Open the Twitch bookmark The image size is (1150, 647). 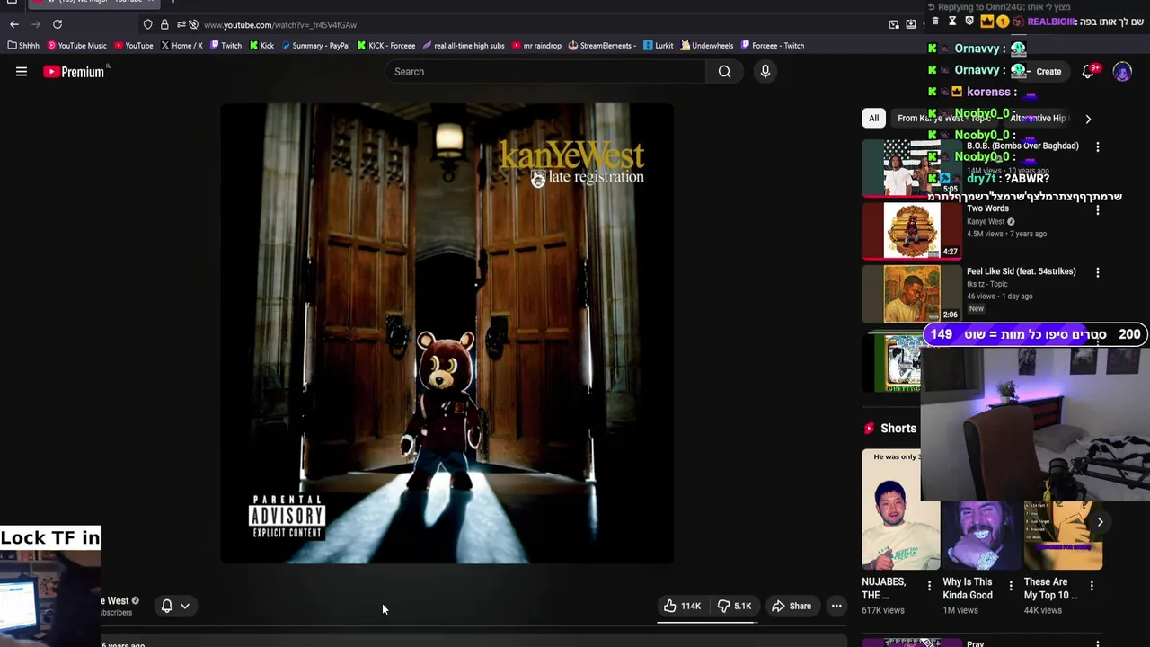[x=226, y=46]
